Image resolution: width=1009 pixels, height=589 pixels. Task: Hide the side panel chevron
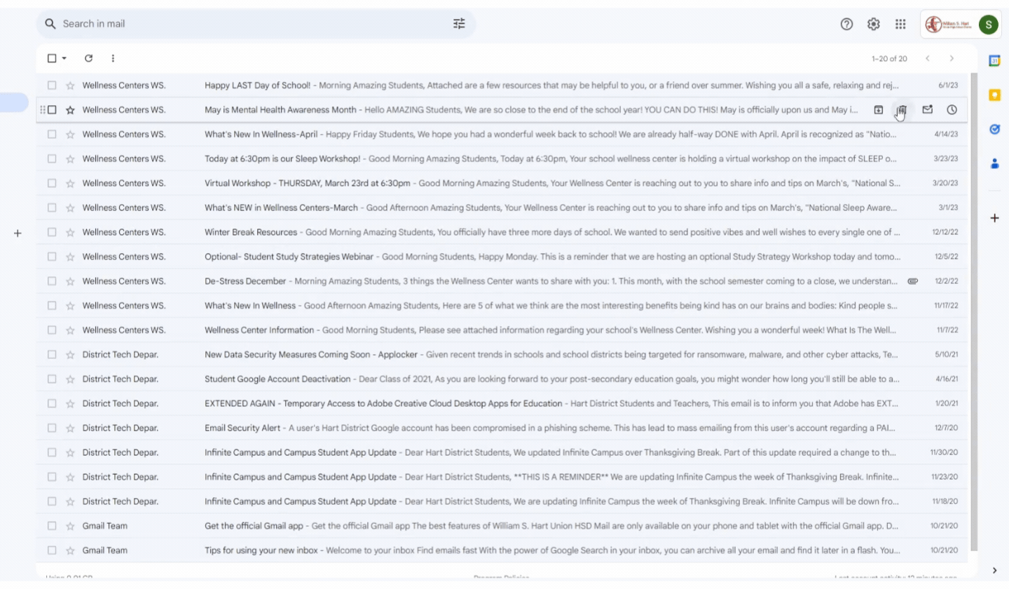[994, 570]
